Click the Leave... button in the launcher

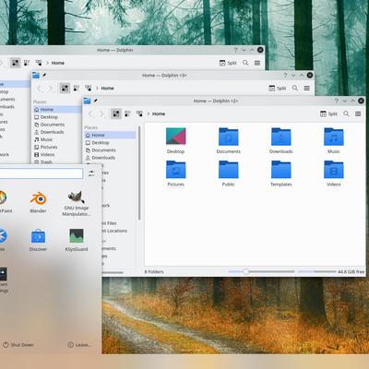[x=79, y=345]
